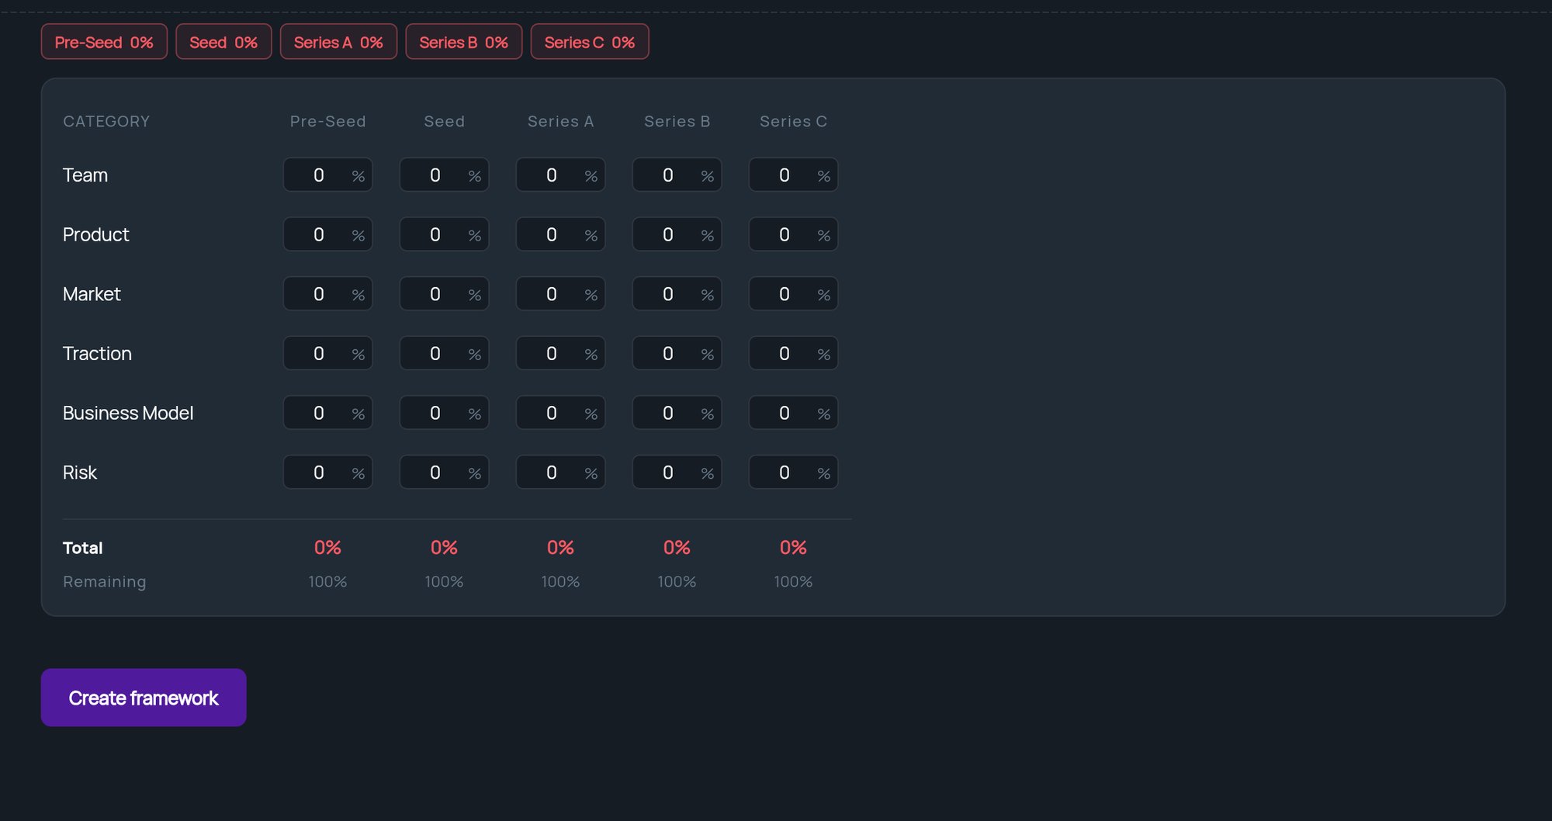Click the Series B column header
Viewport: 1552px width, 821px height.
coord(677,121)
